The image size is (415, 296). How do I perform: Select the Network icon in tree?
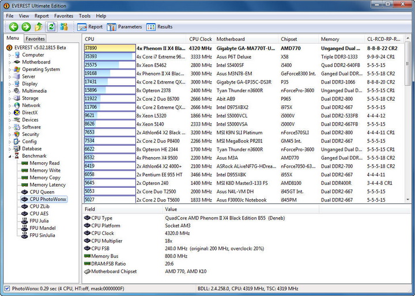[17, 105]
